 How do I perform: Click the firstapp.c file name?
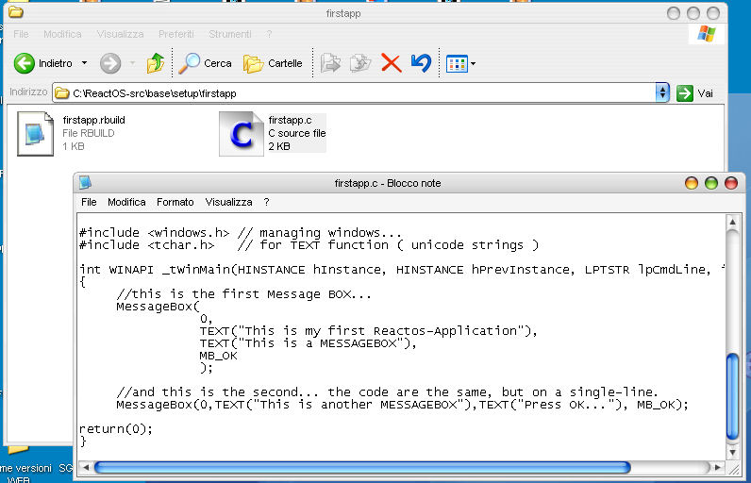(290, 120)
